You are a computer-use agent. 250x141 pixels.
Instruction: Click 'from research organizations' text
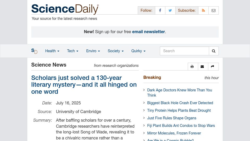(116, 66)
